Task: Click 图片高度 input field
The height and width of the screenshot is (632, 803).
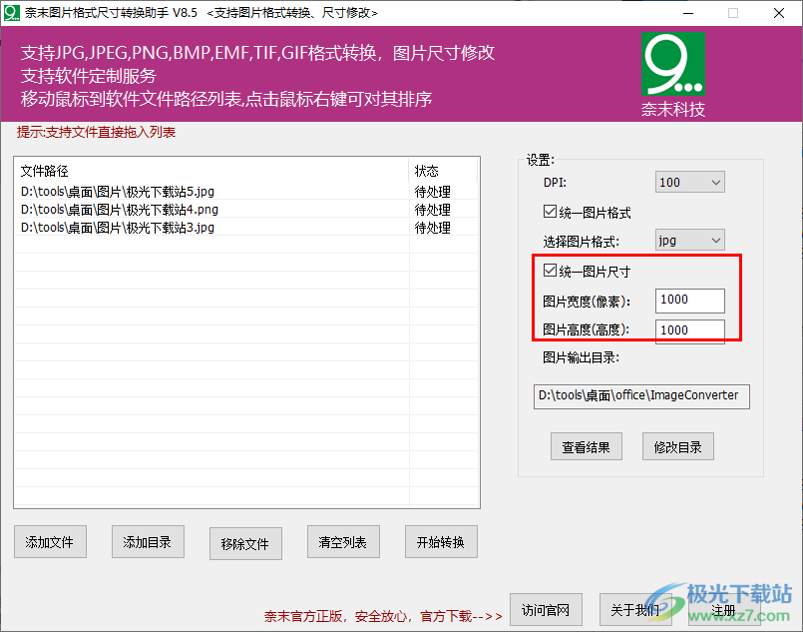Action: coord(690,331)
